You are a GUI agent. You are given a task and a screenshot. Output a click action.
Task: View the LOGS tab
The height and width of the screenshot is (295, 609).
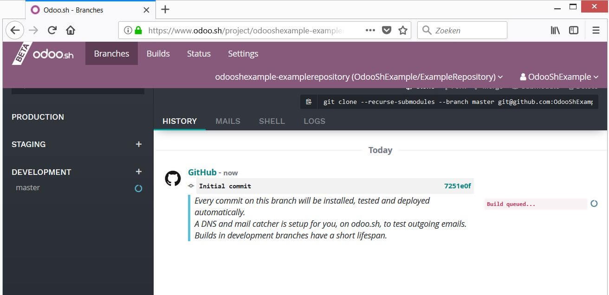pyautogui.click(x=314, y=121)
